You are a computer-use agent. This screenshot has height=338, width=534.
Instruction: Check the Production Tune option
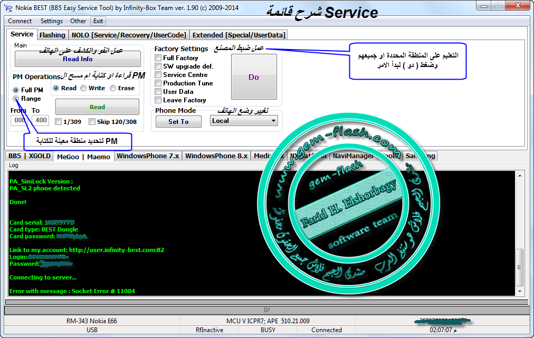(158, 83)
